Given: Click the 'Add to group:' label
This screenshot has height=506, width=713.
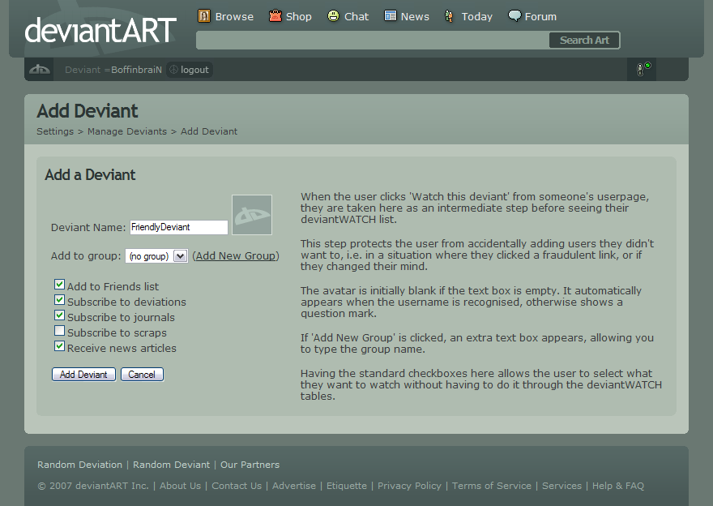Looking at the screenshot, I should click(86, 255).
